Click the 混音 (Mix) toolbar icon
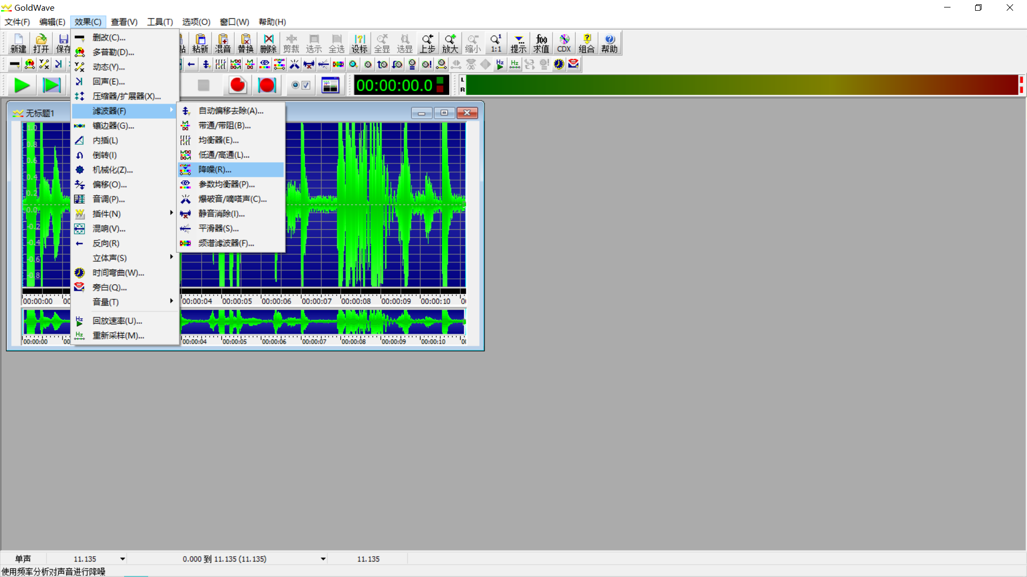Image resolution: width=1027 pixels, height=577 pixels. [223, 43]
